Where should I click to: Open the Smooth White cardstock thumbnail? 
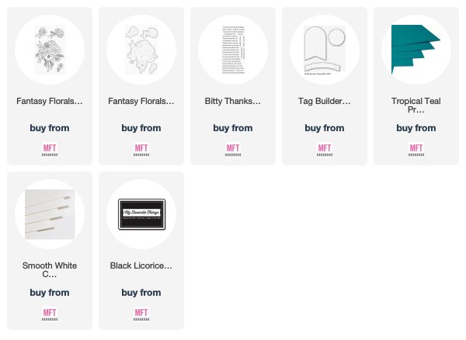50,214
